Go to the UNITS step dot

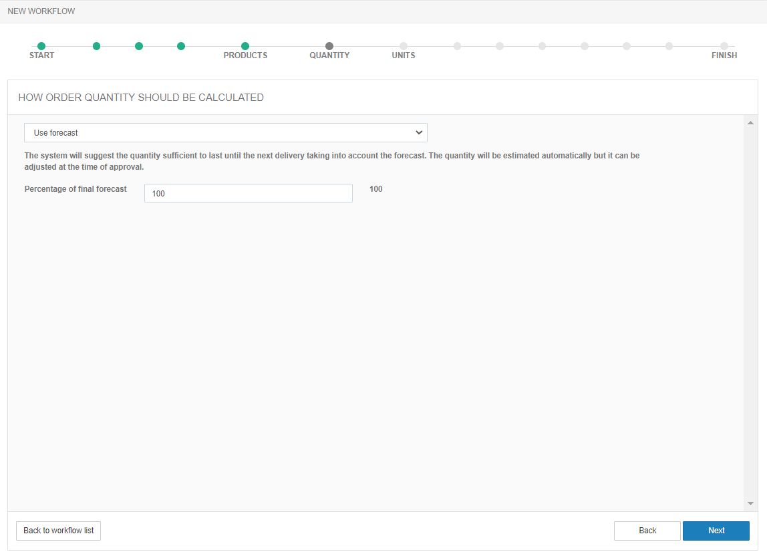tap(404, 46)
